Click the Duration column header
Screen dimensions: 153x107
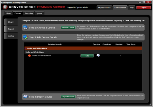tap(119, 44)
